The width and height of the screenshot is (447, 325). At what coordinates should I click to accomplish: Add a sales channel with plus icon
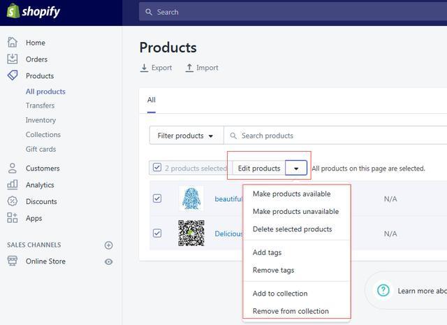point(108,245)
